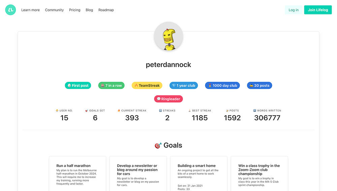
Task: Open the Pricing page
Action: point(75,10)
